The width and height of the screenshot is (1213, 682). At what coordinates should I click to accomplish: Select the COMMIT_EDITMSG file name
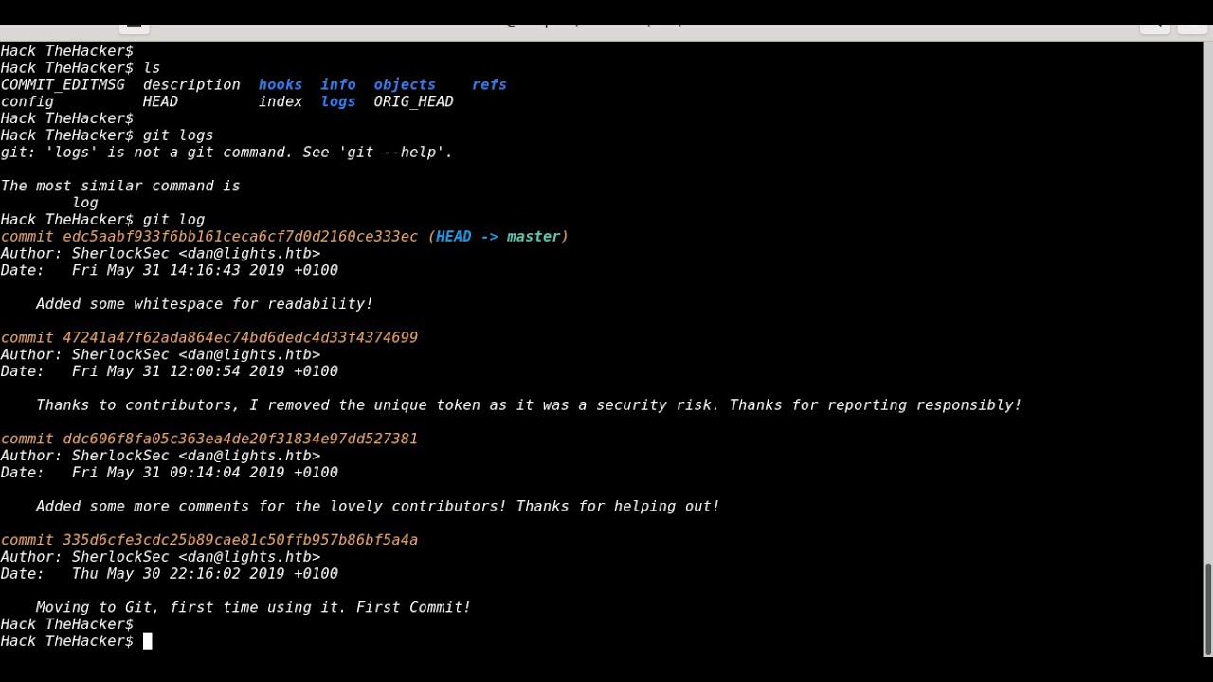(63, 84)
